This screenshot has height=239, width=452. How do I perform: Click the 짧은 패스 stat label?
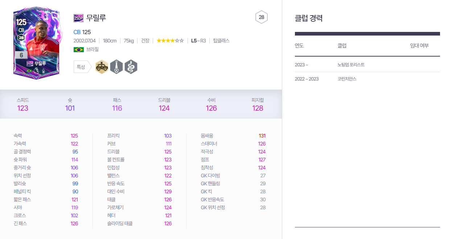tap(22, 199)
